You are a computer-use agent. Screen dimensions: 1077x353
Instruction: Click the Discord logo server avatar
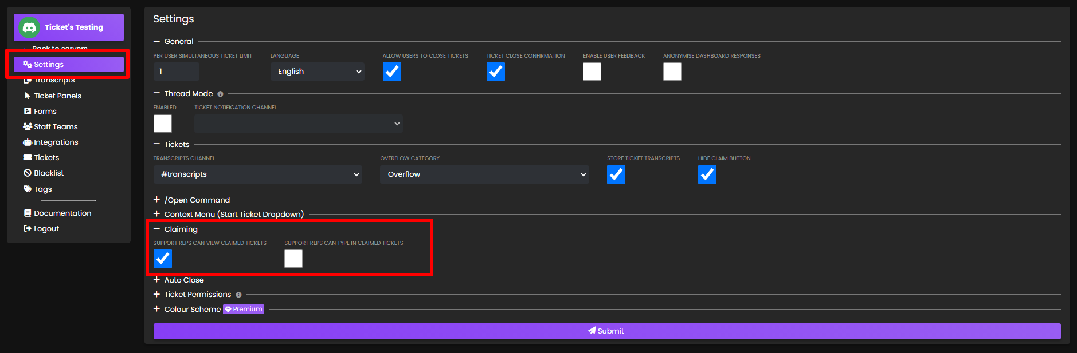tap(29, 27)
